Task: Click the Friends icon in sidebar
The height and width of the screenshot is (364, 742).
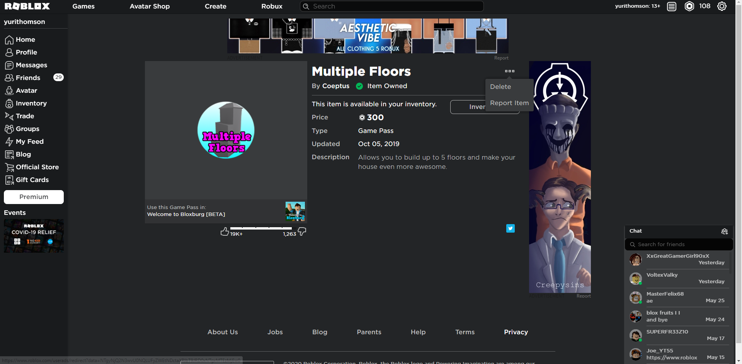Action: point(9,78)
